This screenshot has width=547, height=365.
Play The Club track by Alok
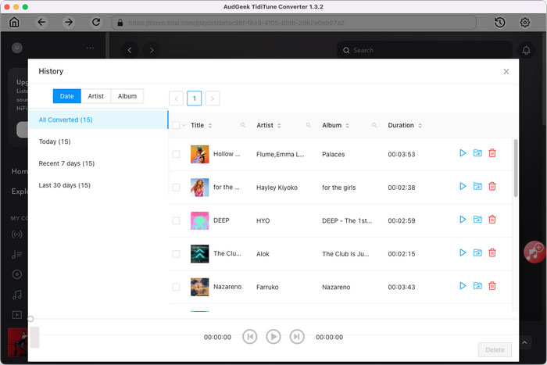point(463,252)
